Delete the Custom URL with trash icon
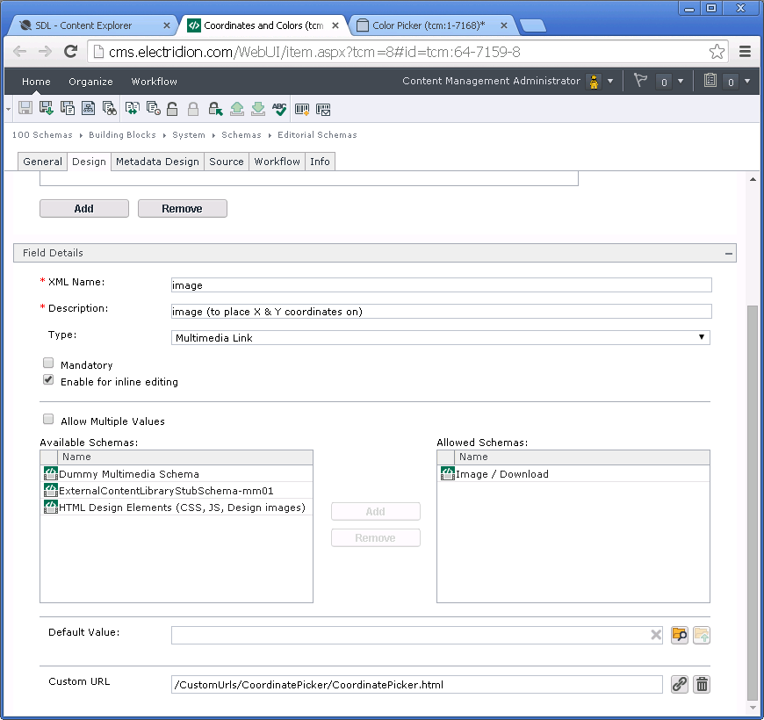The image size is (764, 720). (702, 684)
